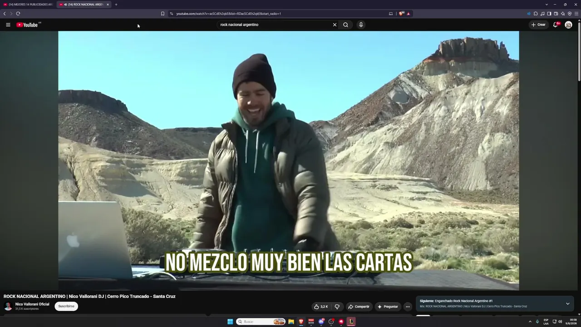Open Discord from the taskbar
Viewport: 581px width, 327px height.
click(321, 322)
